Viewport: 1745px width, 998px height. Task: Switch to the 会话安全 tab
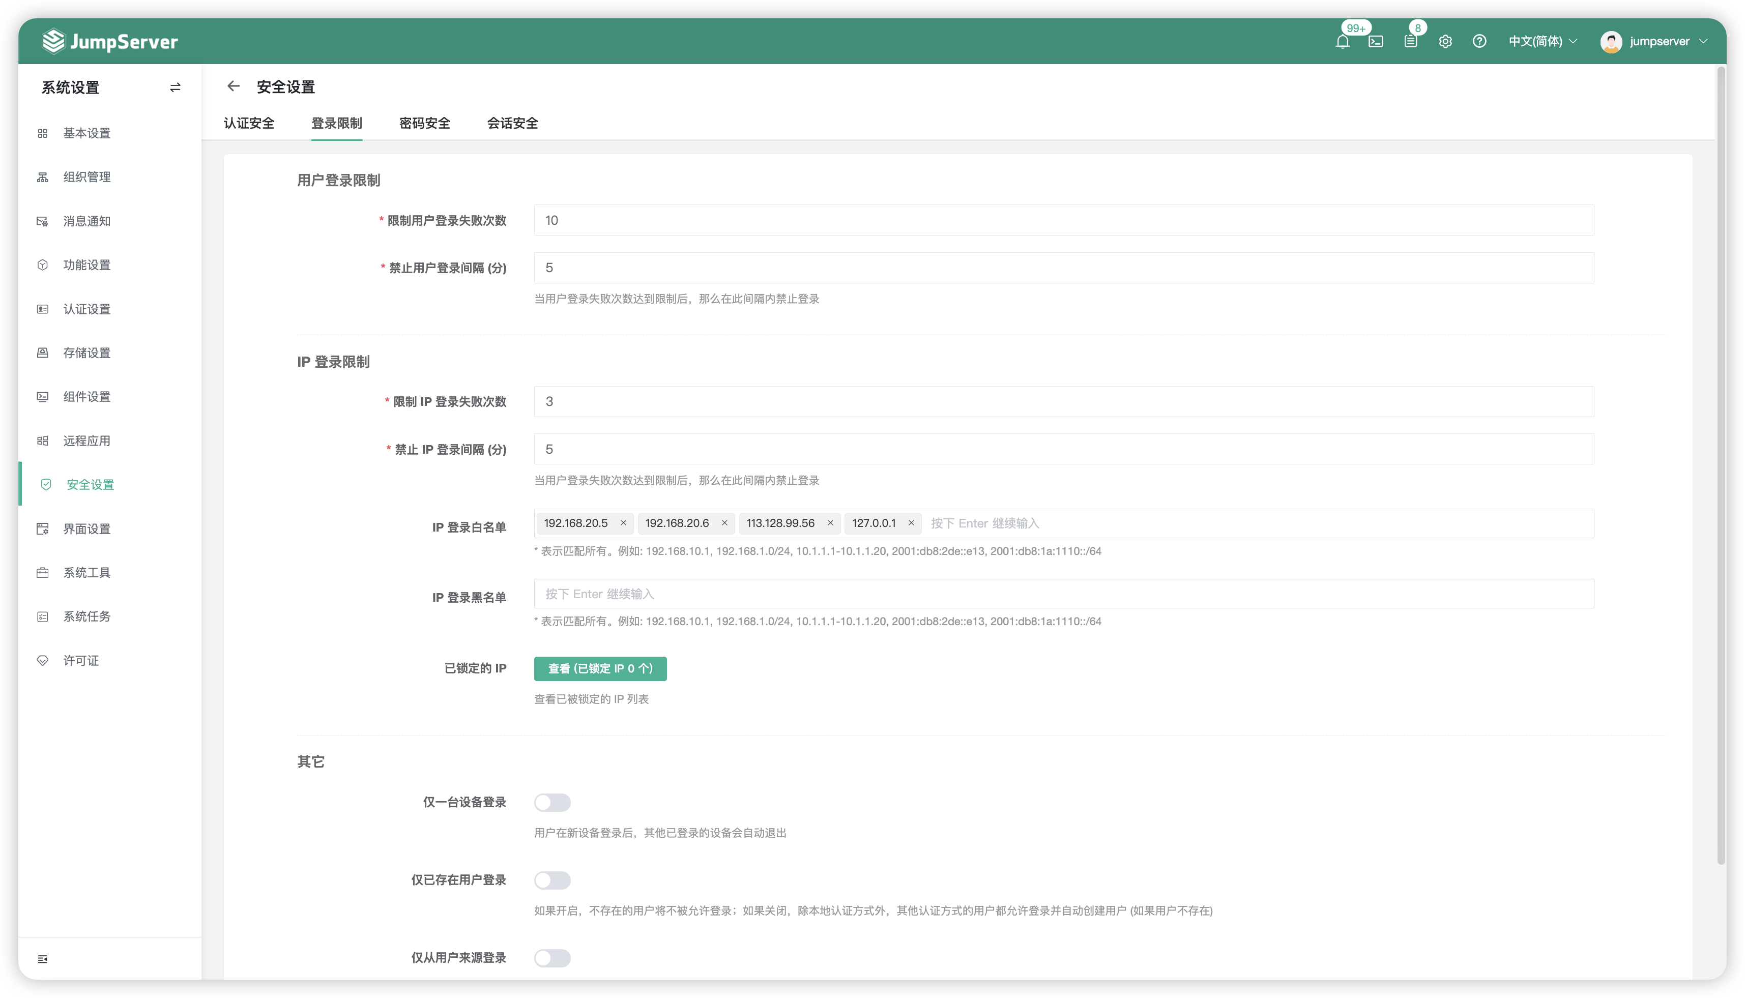512,124
